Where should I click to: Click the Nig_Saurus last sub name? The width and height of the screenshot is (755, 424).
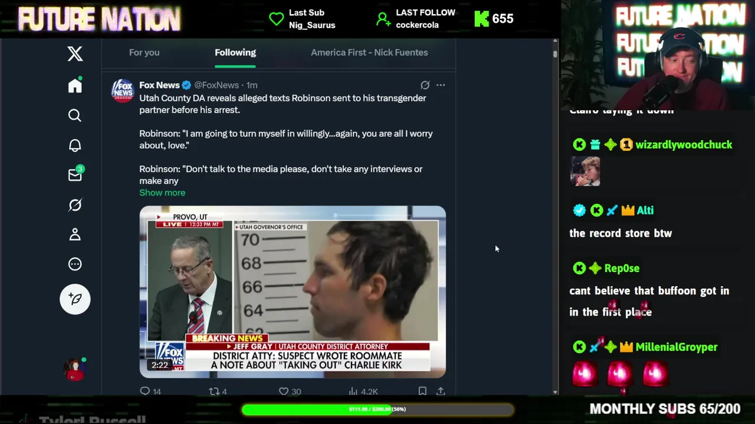click(312, 25)
